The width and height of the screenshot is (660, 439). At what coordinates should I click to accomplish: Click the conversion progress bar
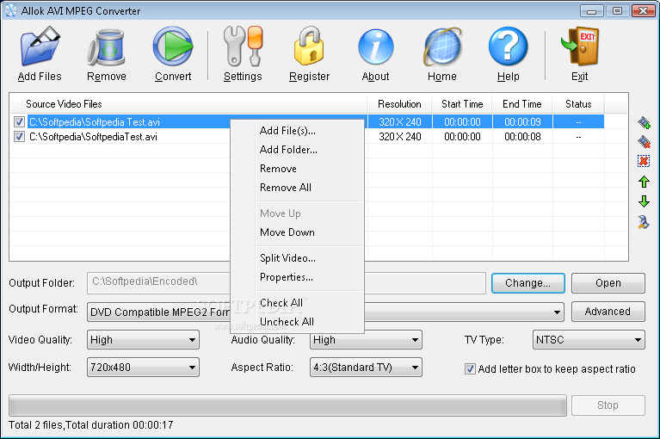[287, 405]
